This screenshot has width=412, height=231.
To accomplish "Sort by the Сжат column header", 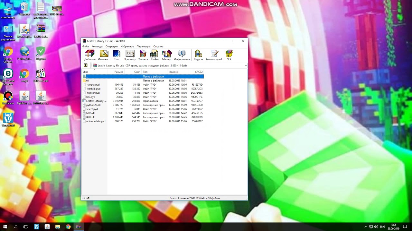I will click(133, 72).
